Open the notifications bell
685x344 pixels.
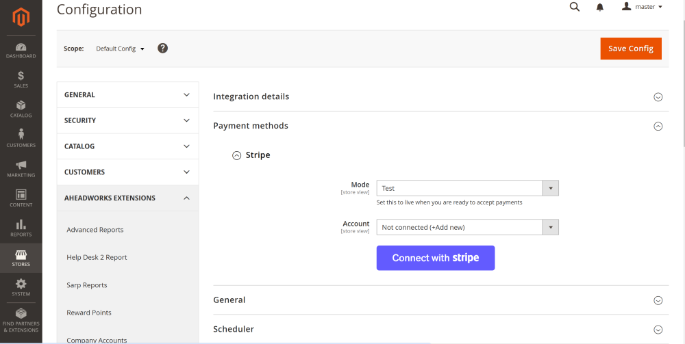600,7
